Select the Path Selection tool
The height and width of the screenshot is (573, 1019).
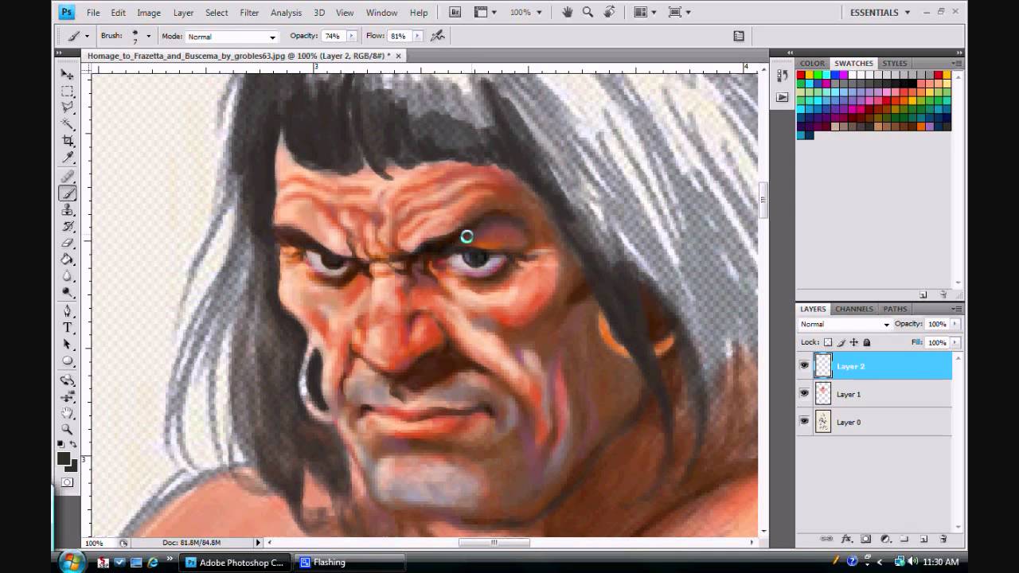point(68,345)
